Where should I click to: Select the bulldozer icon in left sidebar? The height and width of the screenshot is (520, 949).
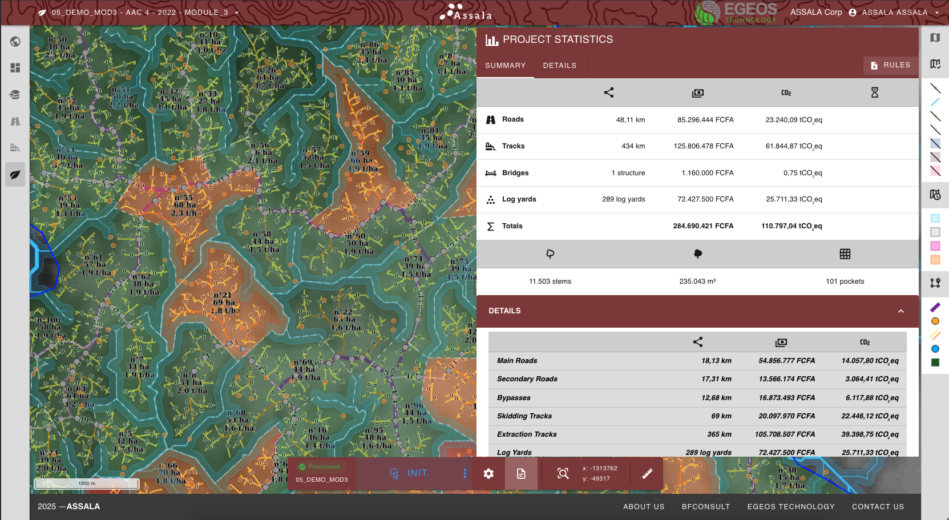tap(15, 148)
